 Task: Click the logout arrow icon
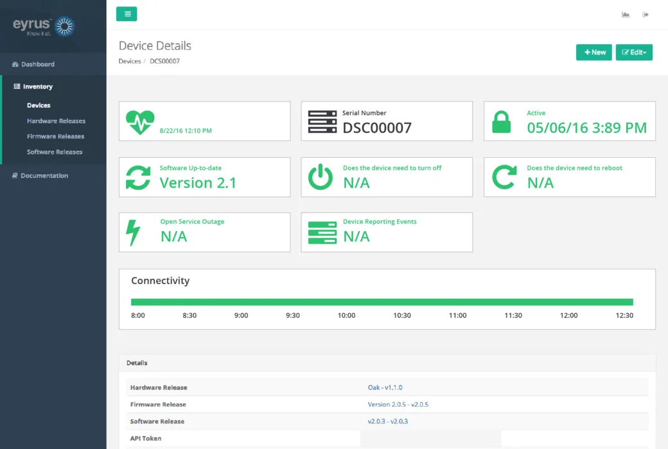pos(646,15)
